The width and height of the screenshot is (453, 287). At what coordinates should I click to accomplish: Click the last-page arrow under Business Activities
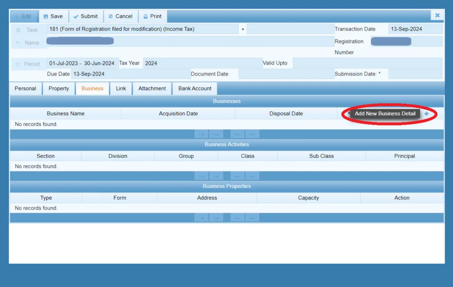point(253,176)
